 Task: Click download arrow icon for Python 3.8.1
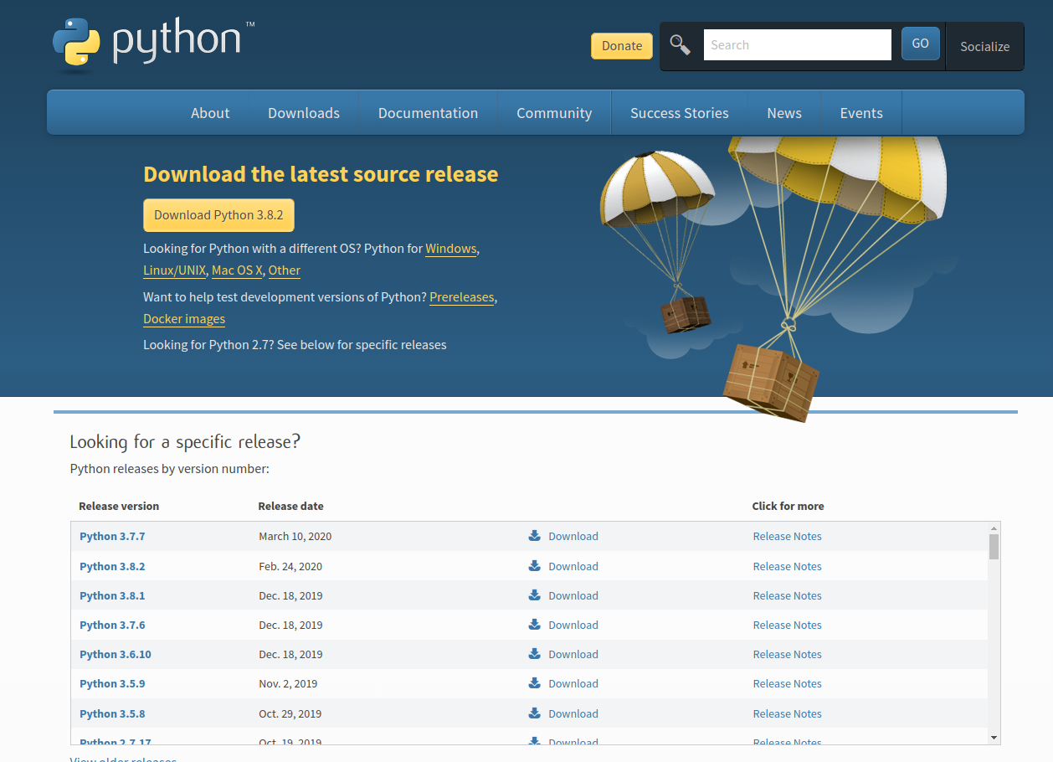pyautogui.click(x=535, y=595)
